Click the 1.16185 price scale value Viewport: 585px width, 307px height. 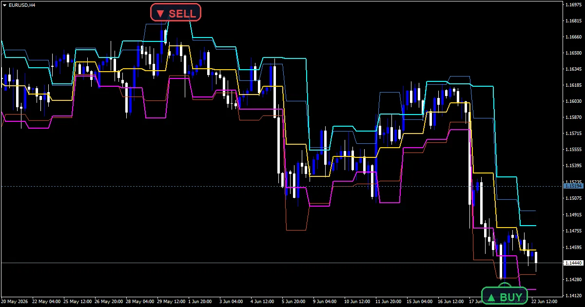(x=573, y=85)
